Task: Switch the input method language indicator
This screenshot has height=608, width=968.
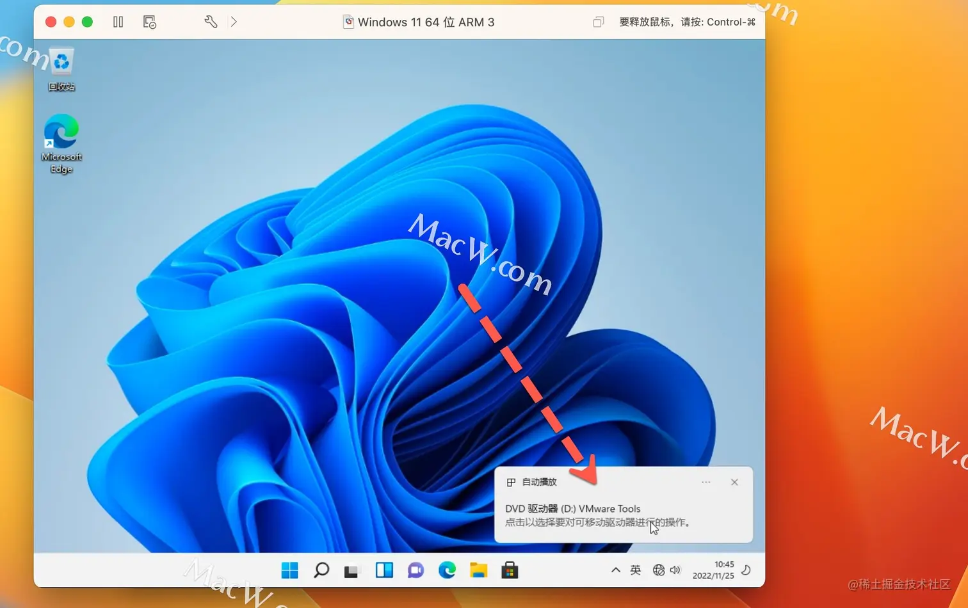Action: 635,570
